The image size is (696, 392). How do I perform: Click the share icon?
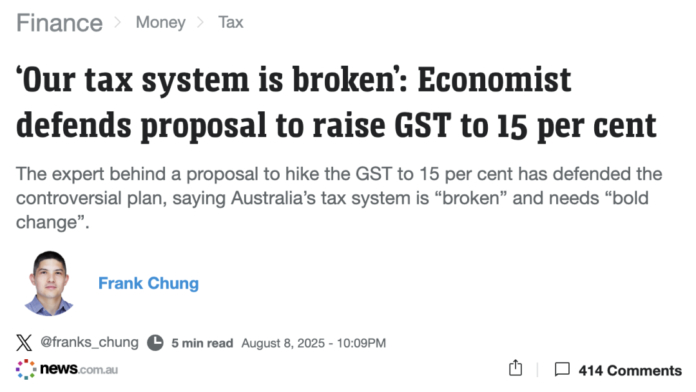515,368
